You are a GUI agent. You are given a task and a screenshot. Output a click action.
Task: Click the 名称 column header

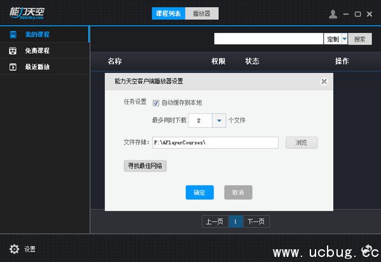114,61
